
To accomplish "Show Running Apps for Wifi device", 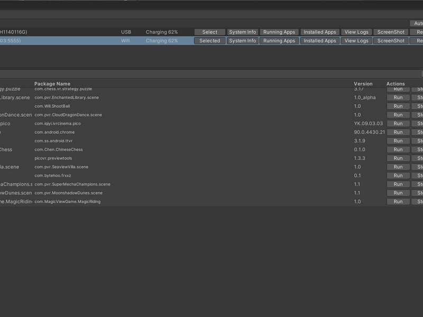I will point(279,41).
